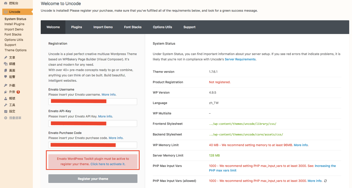Click the appearance paintbrush icon
Screen dimensions: 352x188
(x=6, y=86)
